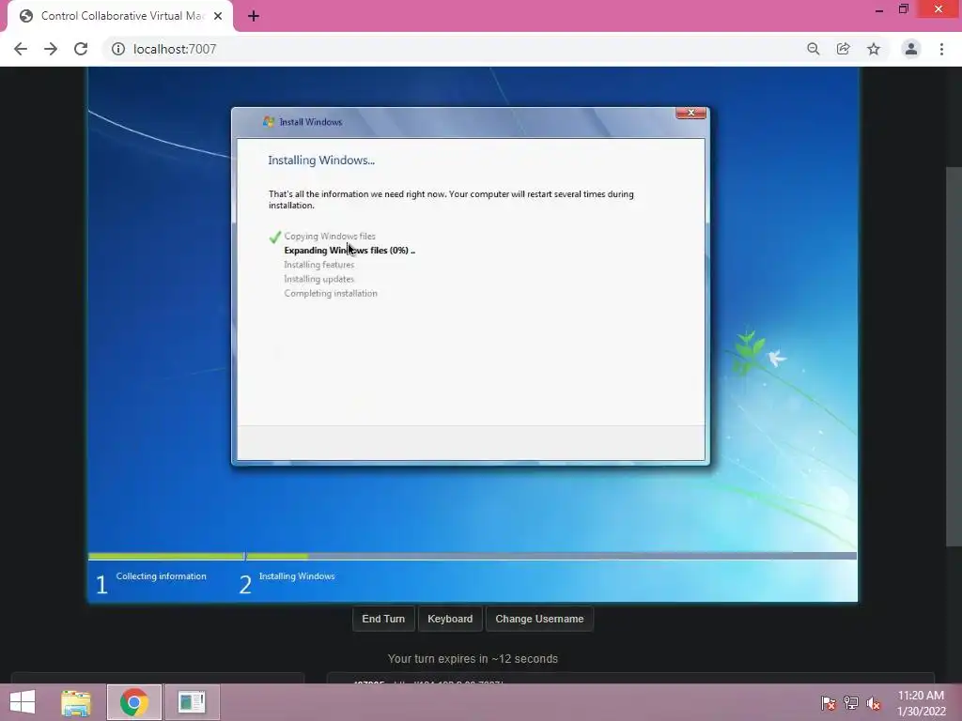Open the browser zoom magnifier icon

[x=814, y=49]
